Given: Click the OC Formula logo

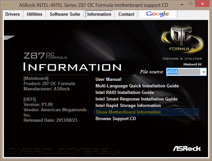Looking at the screenshot, I should (x=182, y=39).
